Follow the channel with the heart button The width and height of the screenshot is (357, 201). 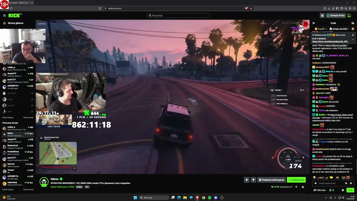point(253,180)
